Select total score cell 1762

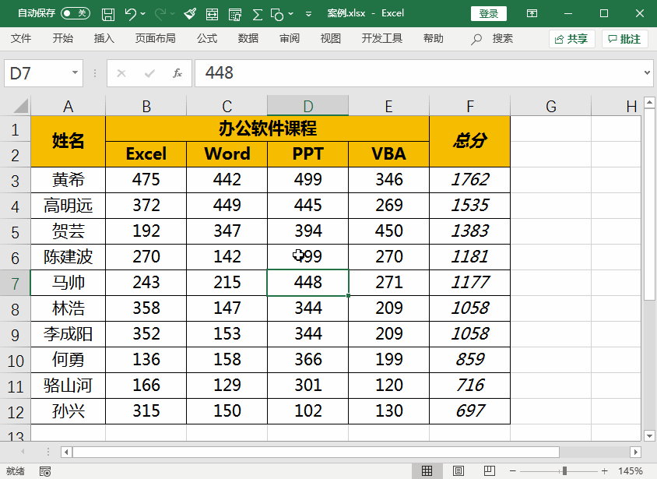pos(469,180)
